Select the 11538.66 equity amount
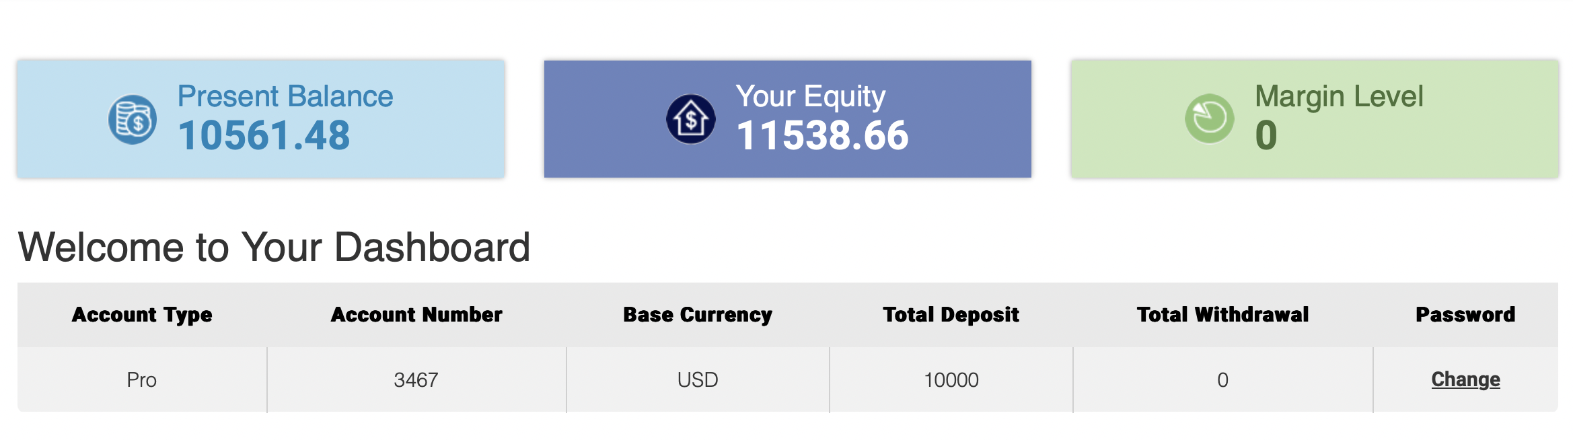This screenshot has width=1573, height=440. tap(822, 135)
